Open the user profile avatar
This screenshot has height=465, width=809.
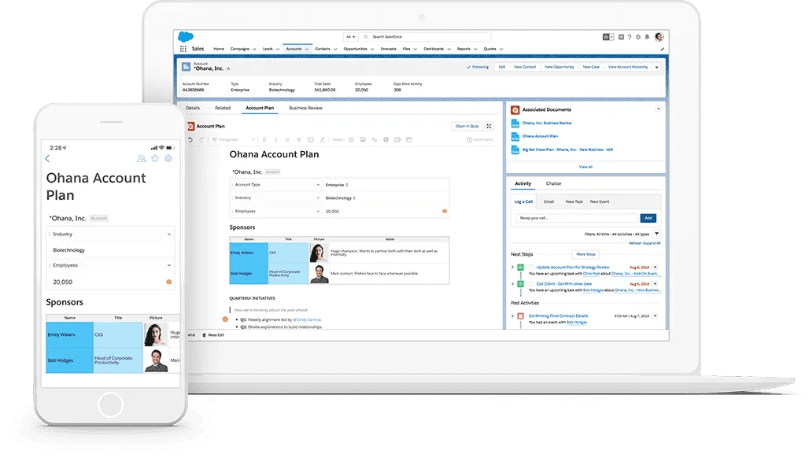(x=659, y=37)
